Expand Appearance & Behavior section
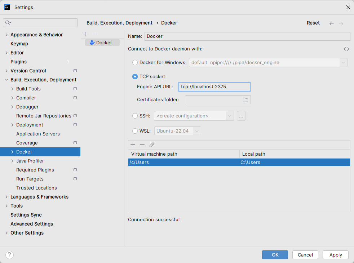Image resolution: width=354 pixels, height=263 pixels. (x=6, y=35)
